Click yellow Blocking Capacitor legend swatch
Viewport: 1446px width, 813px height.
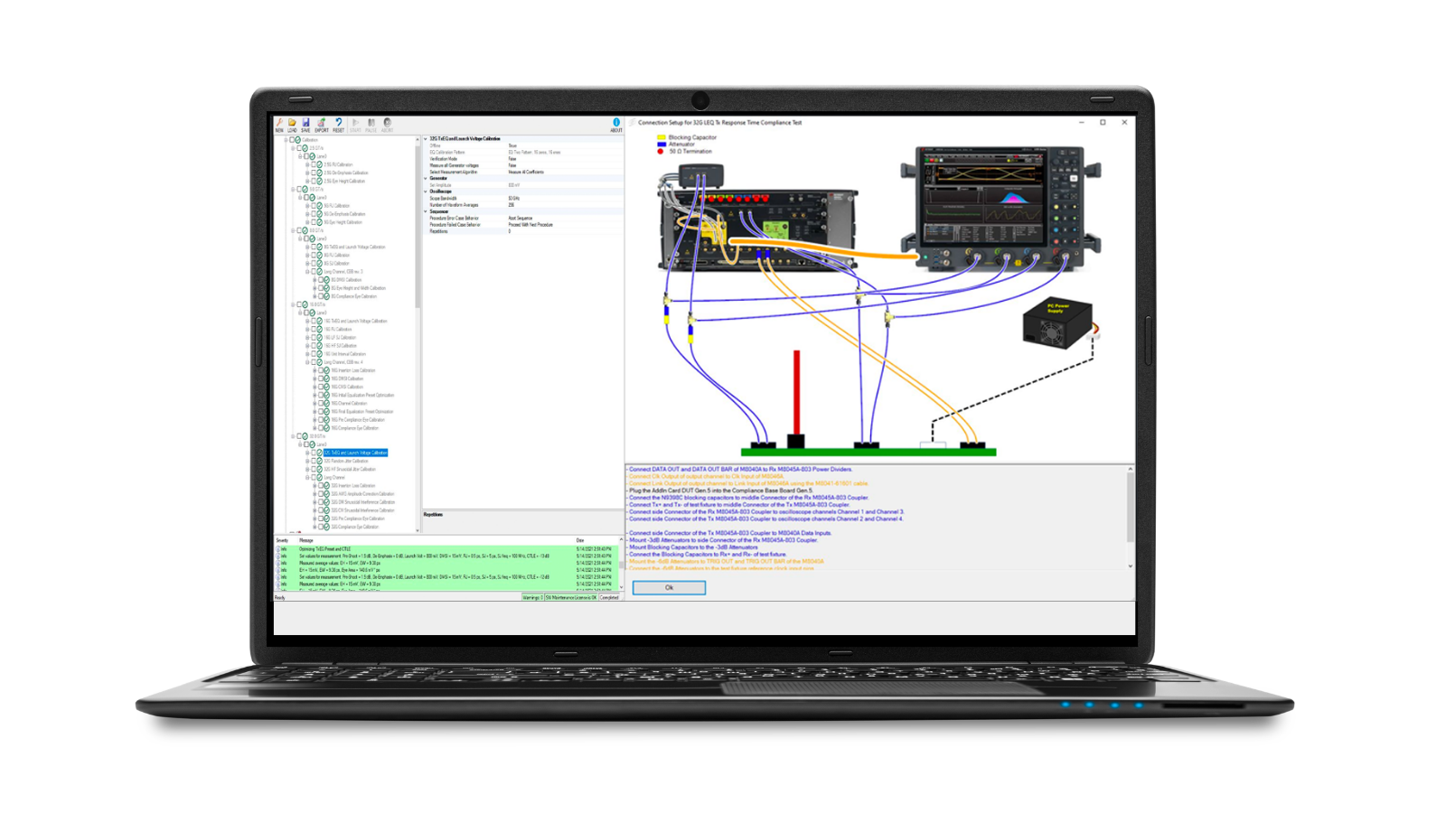(661, 137)
